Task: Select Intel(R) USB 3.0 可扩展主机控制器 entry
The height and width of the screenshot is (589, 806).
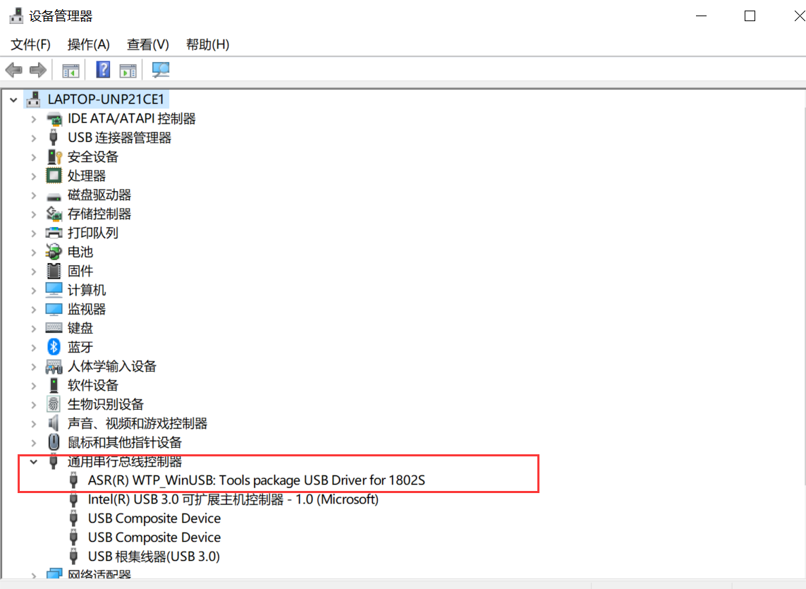Action: point(233,499)
